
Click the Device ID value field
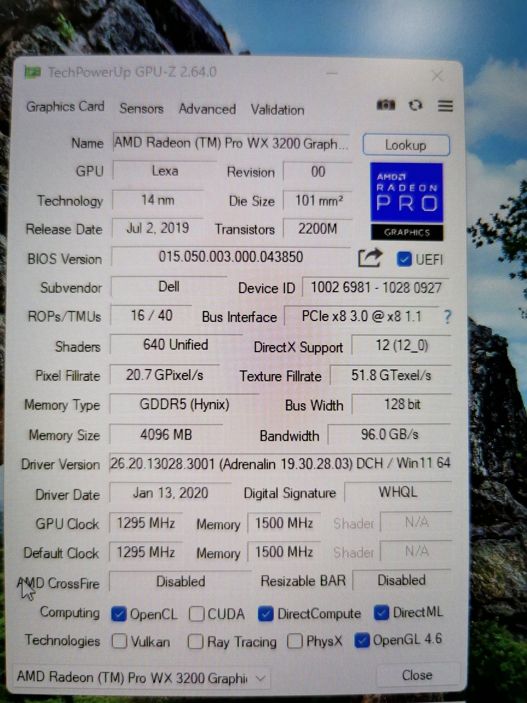[376, 288]
